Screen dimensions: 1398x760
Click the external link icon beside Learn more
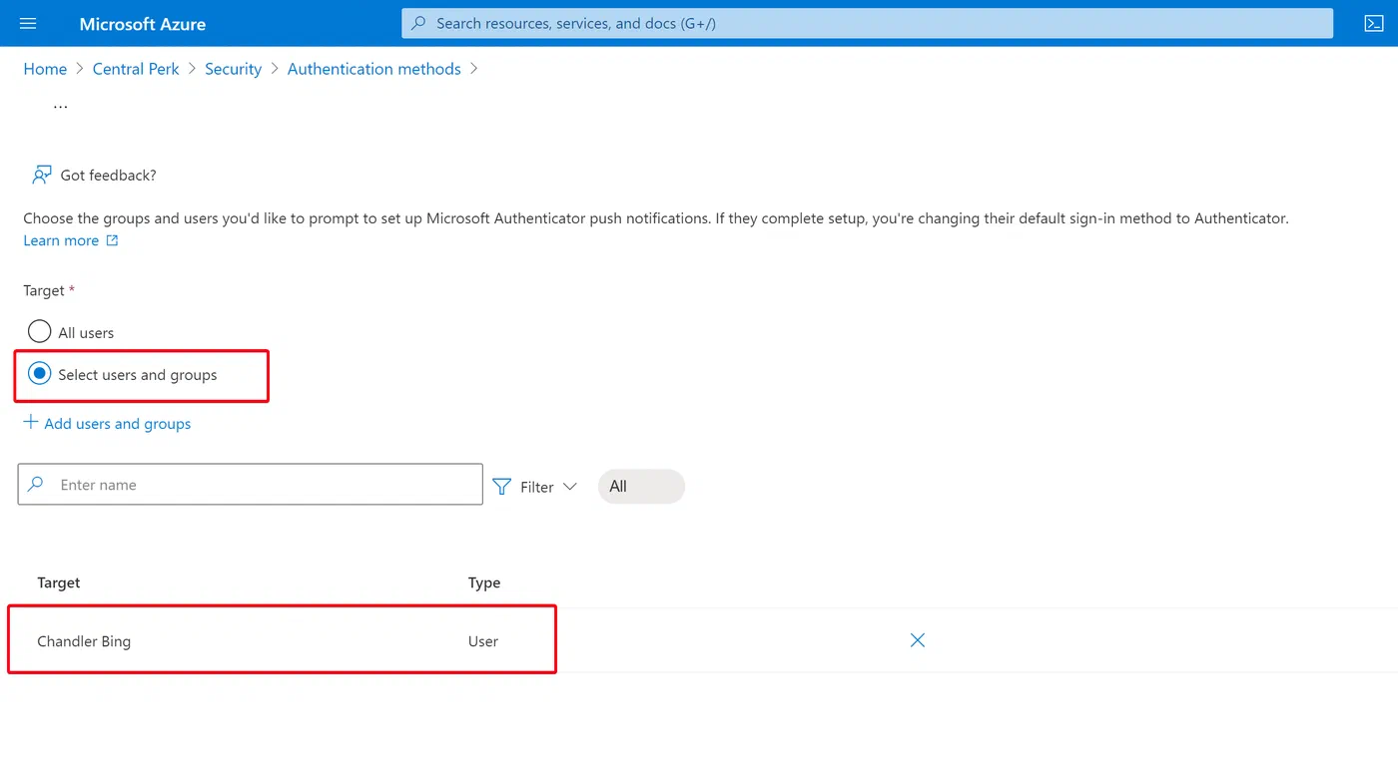click(x=112, y=240)
